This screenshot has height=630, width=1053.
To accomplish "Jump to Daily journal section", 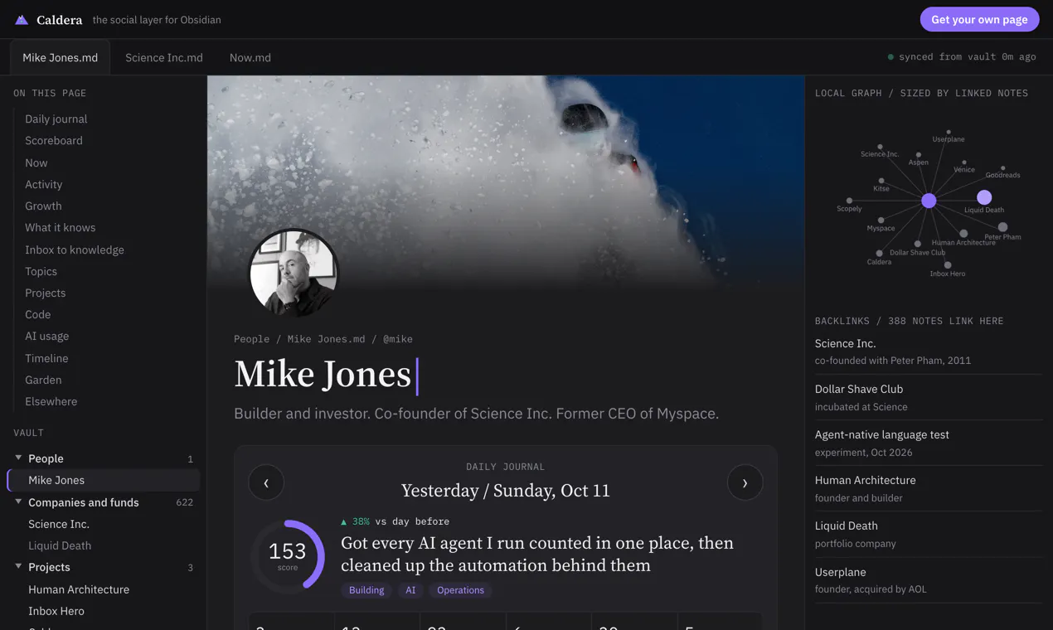I will 56,119.
